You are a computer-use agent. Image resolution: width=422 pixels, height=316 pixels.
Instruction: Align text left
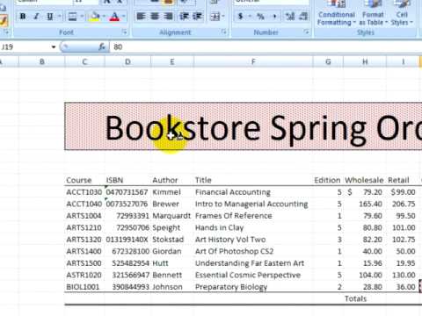click(141, 16)
